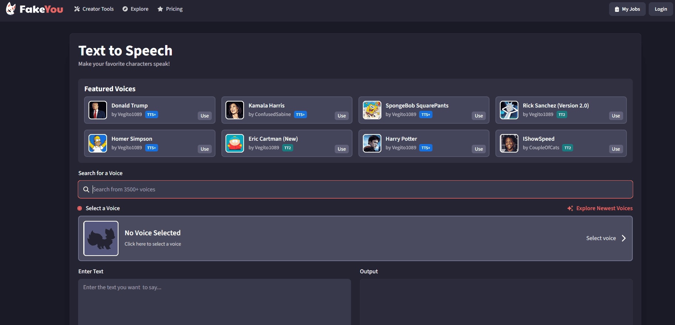
Task: Click the My Jobs clipboard icon
Action: coord(617,9)
